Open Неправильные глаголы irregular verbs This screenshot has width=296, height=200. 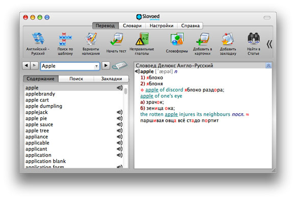142,44
